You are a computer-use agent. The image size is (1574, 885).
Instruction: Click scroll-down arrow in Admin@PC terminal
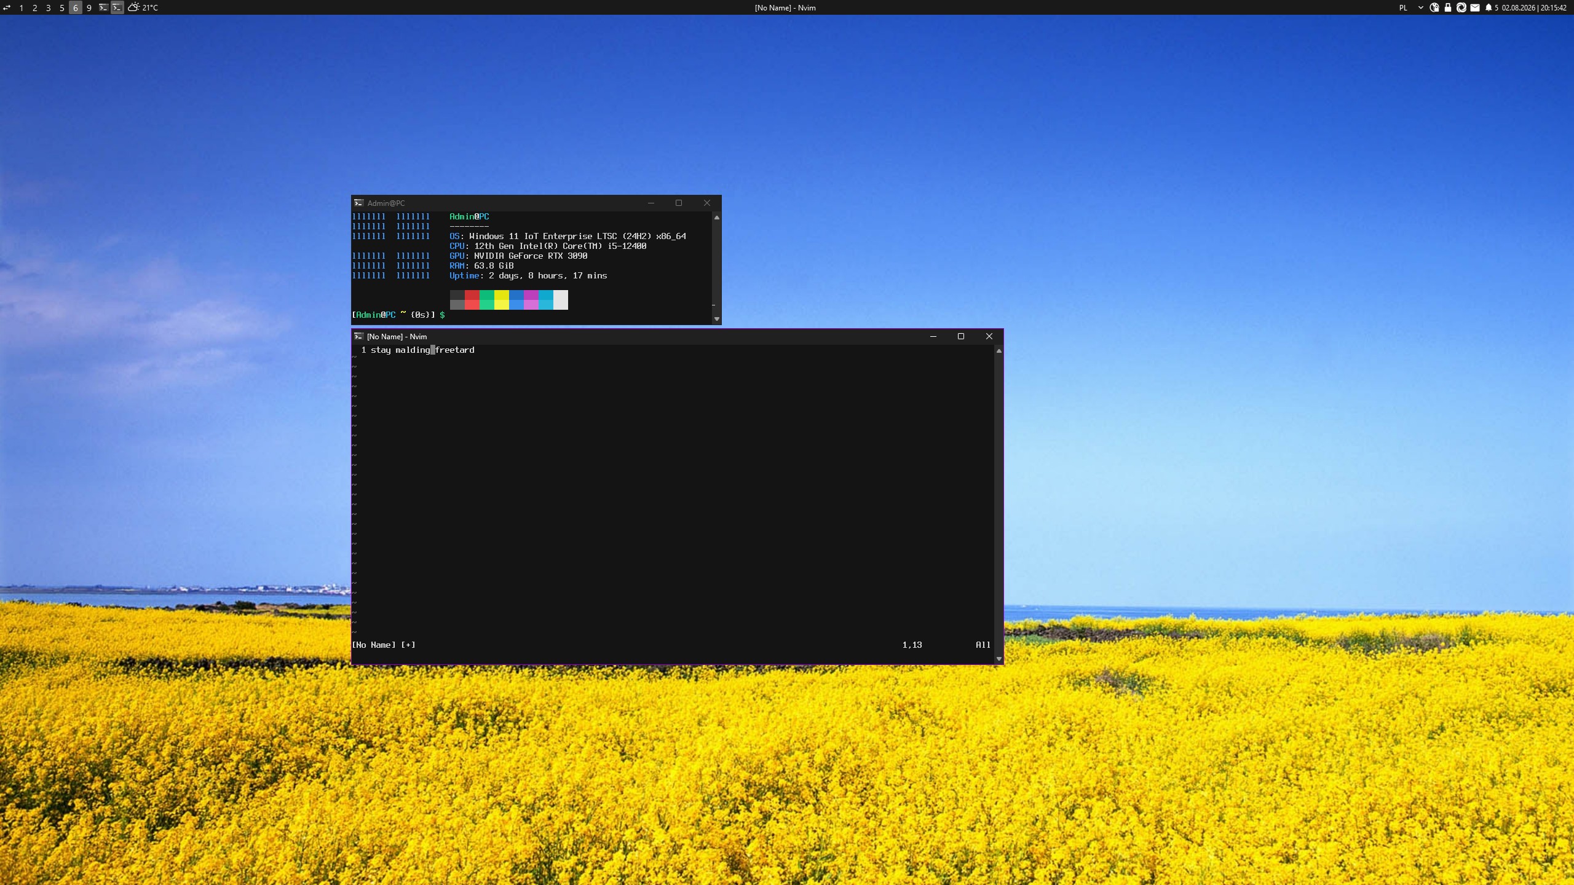(x=716, y=319)
